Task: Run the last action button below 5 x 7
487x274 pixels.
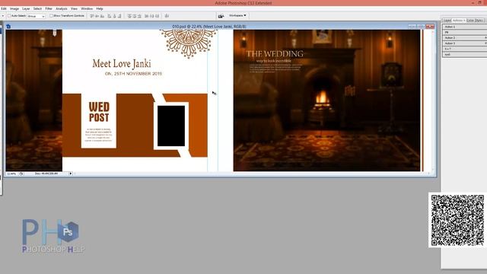Action: pyautogui.click(x=465, y=55)
